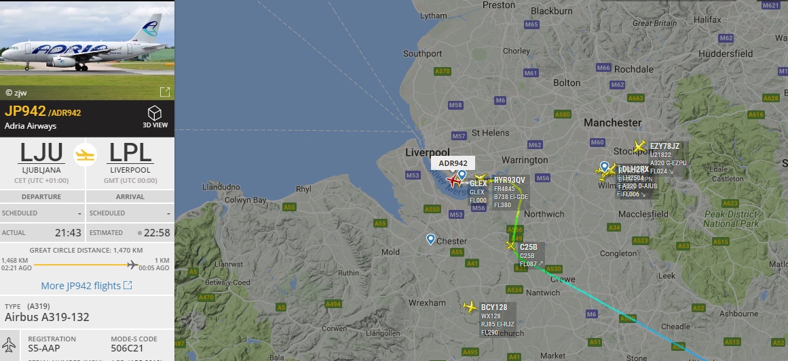Viewport: 788px width, 361px height.
Task: Select the RYR93QV aircraft icon
Action: coord(481,179)
